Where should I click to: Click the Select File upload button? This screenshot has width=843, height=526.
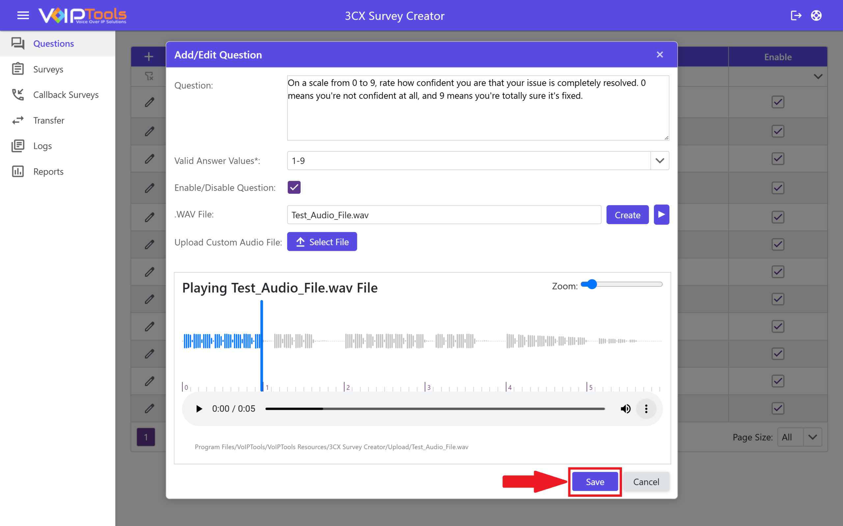tap(322, 242)
